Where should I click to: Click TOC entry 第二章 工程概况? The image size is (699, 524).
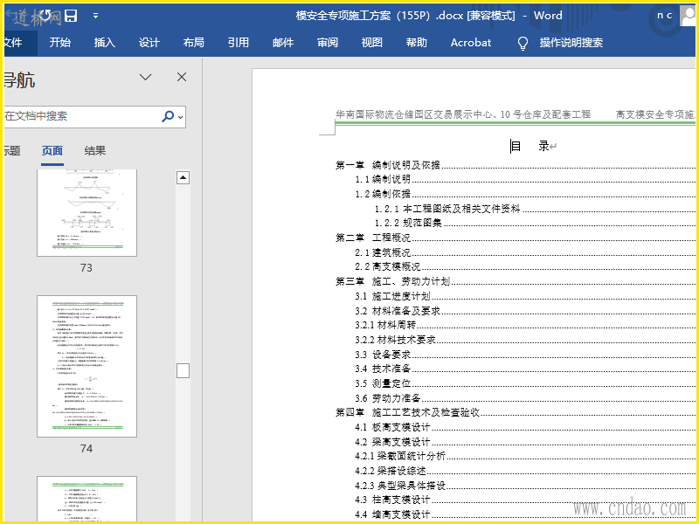tap(373, 238)
